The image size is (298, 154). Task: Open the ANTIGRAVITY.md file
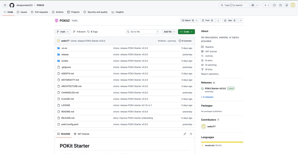point(70,80)
